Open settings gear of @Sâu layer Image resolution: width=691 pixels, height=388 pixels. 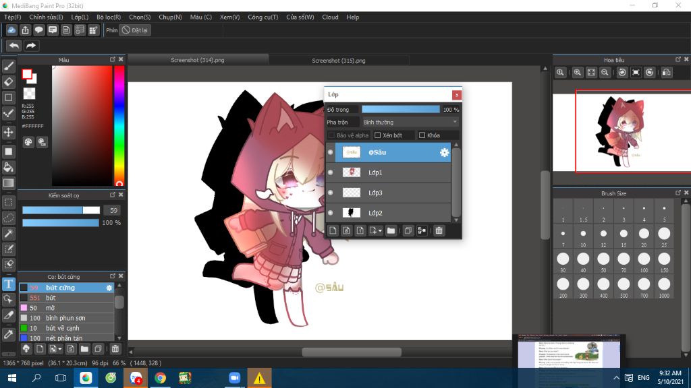[x=444, y=152]
